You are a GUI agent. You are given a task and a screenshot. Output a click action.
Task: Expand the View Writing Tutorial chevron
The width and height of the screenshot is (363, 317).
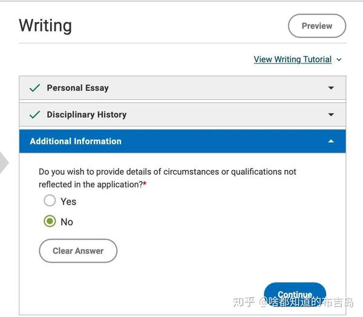pyautogui.click(x=339, y=59)
